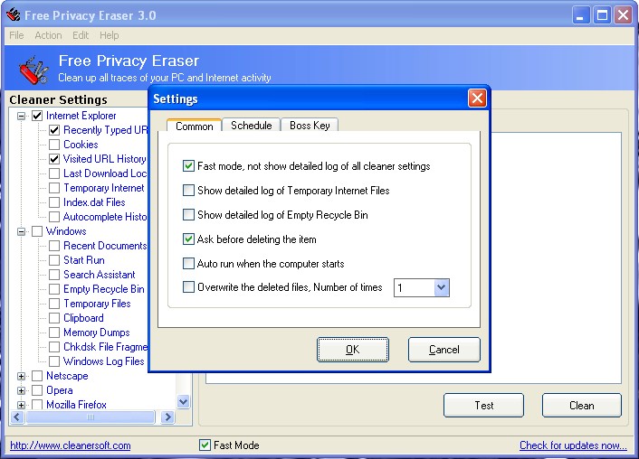Maximize the Free Privacy Eraser window
The image size is (639, 459).
tap(602, 15)
